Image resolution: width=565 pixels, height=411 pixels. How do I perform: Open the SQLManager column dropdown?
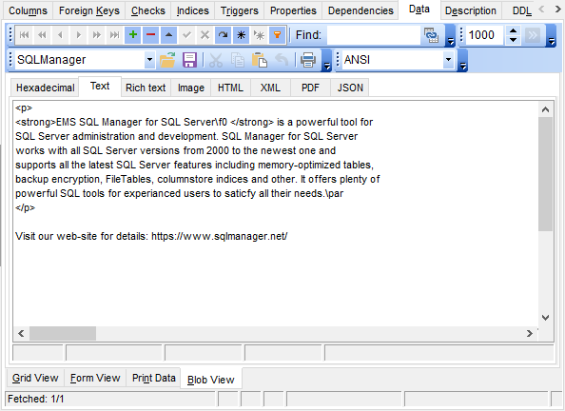pyautogui.click(x=149, y=60)
